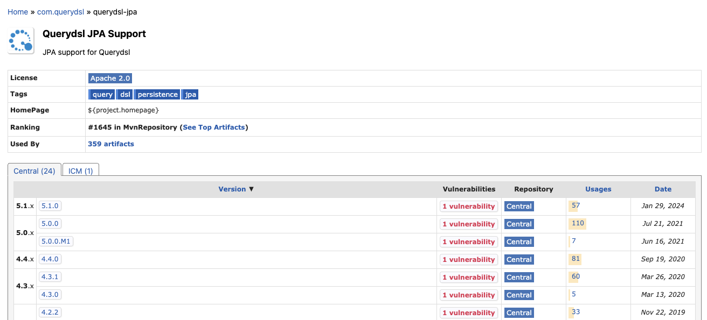This screenshot has height=320, width=707.
Task: Open the 7 usages of 5.0.0.M1
Action: coord(574,241)
